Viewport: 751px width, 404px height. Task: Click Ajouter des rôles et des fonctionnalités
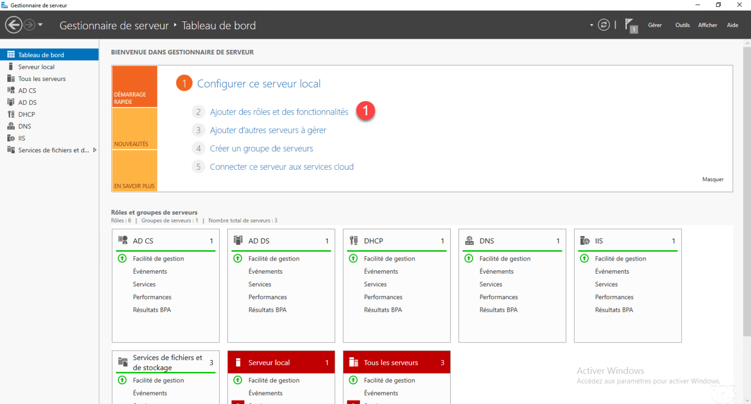pyautogui.click(x=279, y=112)
